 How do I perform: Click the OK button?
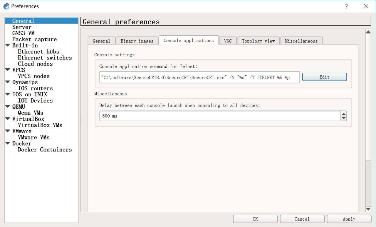coord(255,219)
